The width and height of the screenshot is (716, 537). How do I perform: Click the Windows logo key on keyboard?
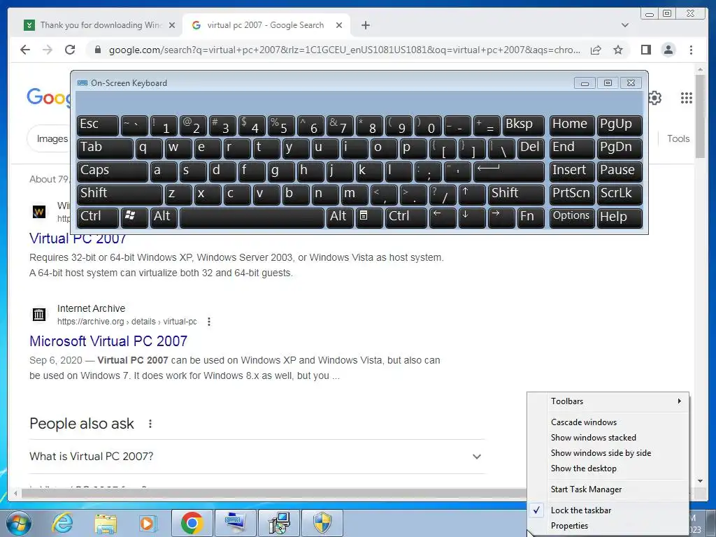[134, 217]
